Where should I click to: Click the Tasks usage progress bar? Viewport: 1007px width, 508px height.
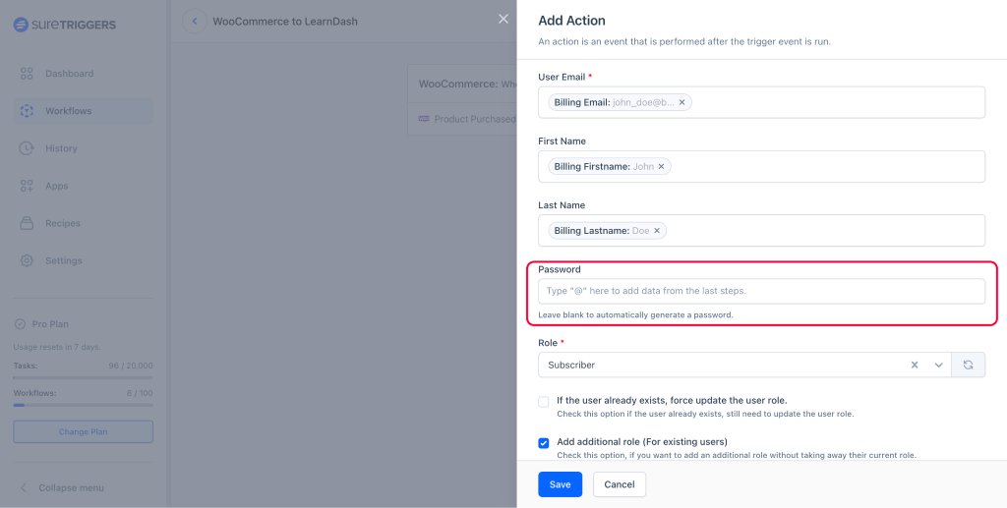pyautogui.click(x=83, y=377)
